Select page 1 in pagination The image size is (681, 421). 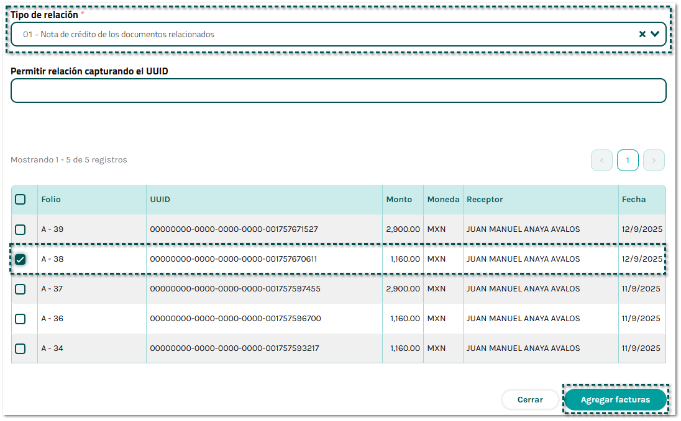tap(628, 161)
